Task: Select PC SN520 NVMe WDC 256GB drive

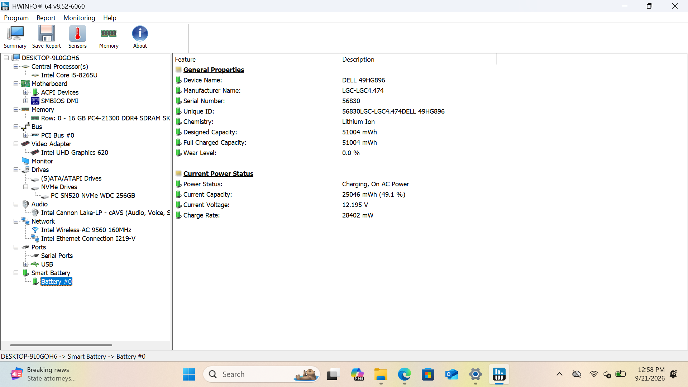Action: tap(93, 196)
